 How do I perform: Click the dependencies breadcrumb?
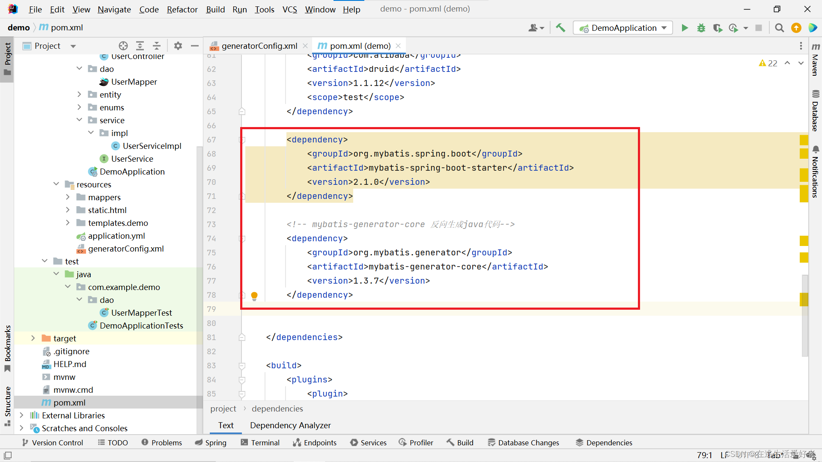tap(277, 409)
